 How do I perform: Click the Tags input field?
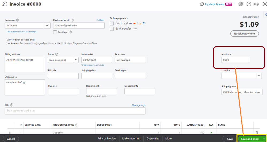pyautogui.click(x=75, y=111)
